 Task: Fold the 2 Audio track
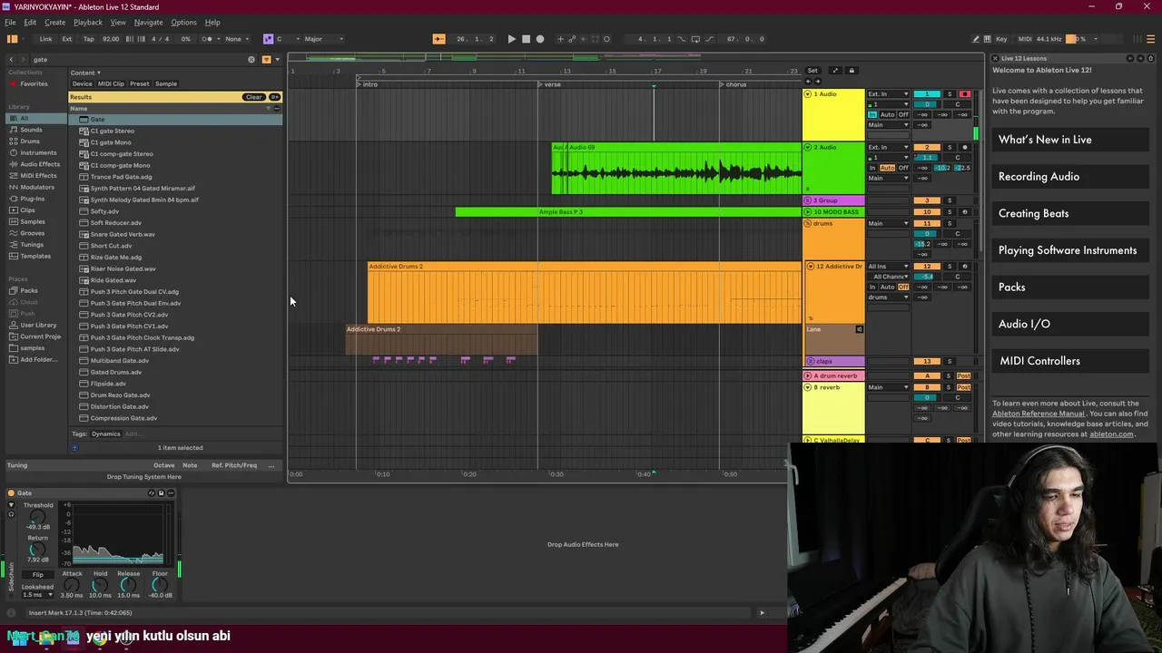[x=808, y=147]
